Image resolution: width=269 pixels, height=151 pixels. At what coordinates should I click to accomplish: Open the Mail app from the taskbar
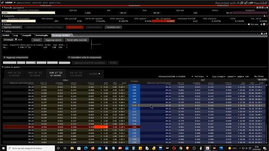tap(100, 148)
